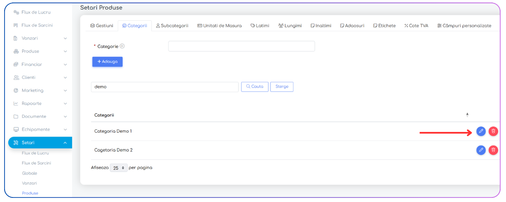Go to Unitati de Masura tab
The height and width of the screenshot is (202, 506).
tap(219, 26)
